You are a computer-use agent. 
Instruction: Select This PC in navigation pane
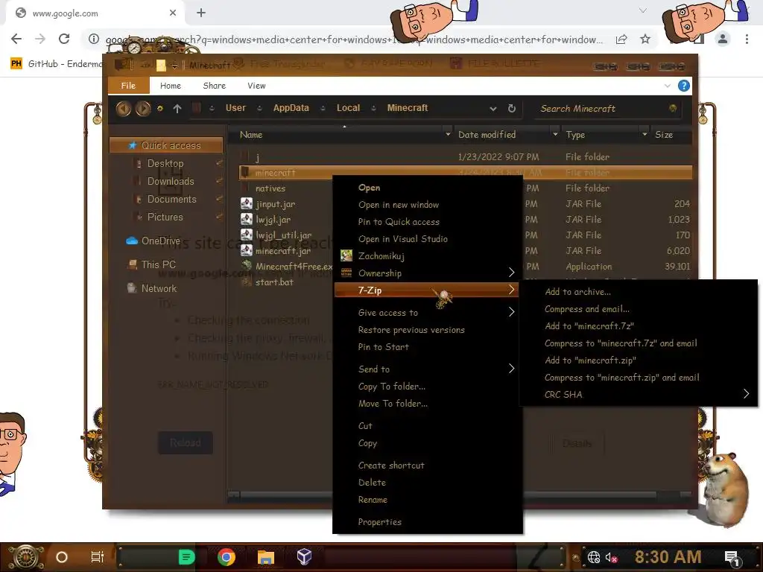pyautogui.click(x=158, y=264)
